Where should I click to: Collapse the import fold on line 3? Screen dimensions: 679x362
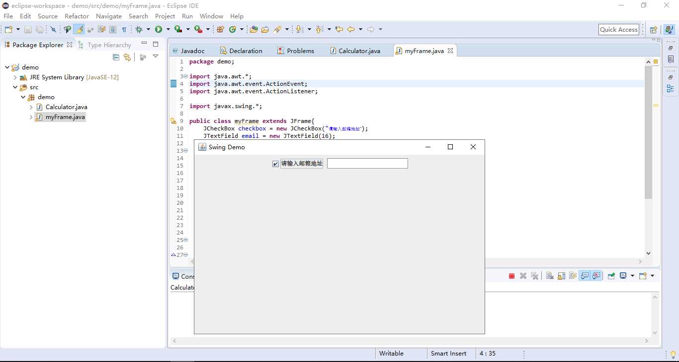point(185,76)
